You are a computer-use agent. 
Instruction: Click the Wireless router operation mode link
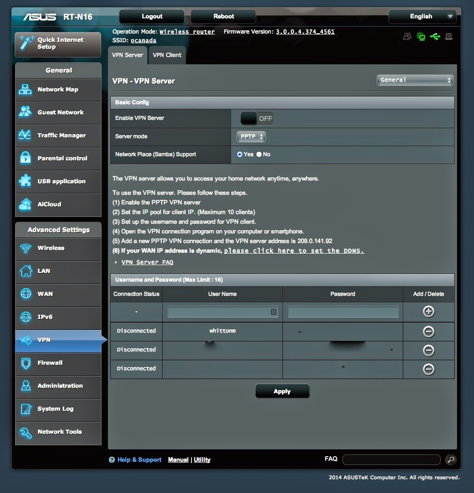click(x=187, y=32)
